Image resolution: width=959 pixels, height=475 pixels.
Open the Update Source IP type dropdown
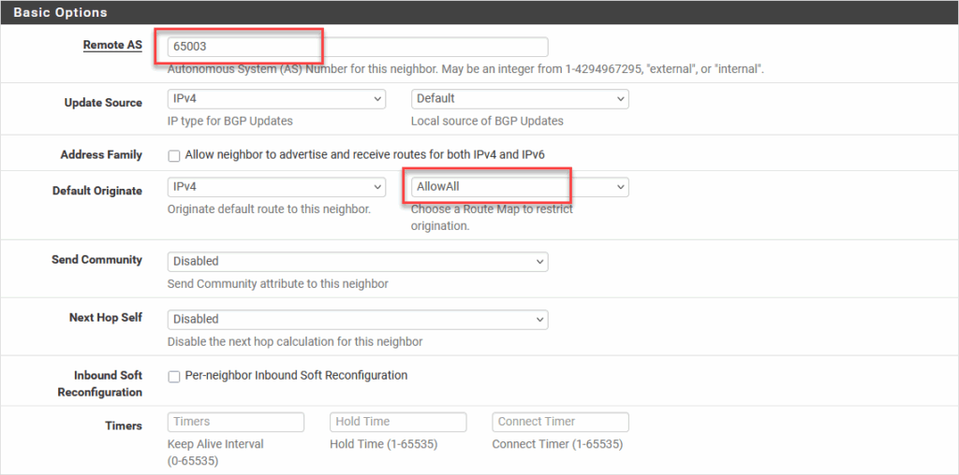pos(276,98)
